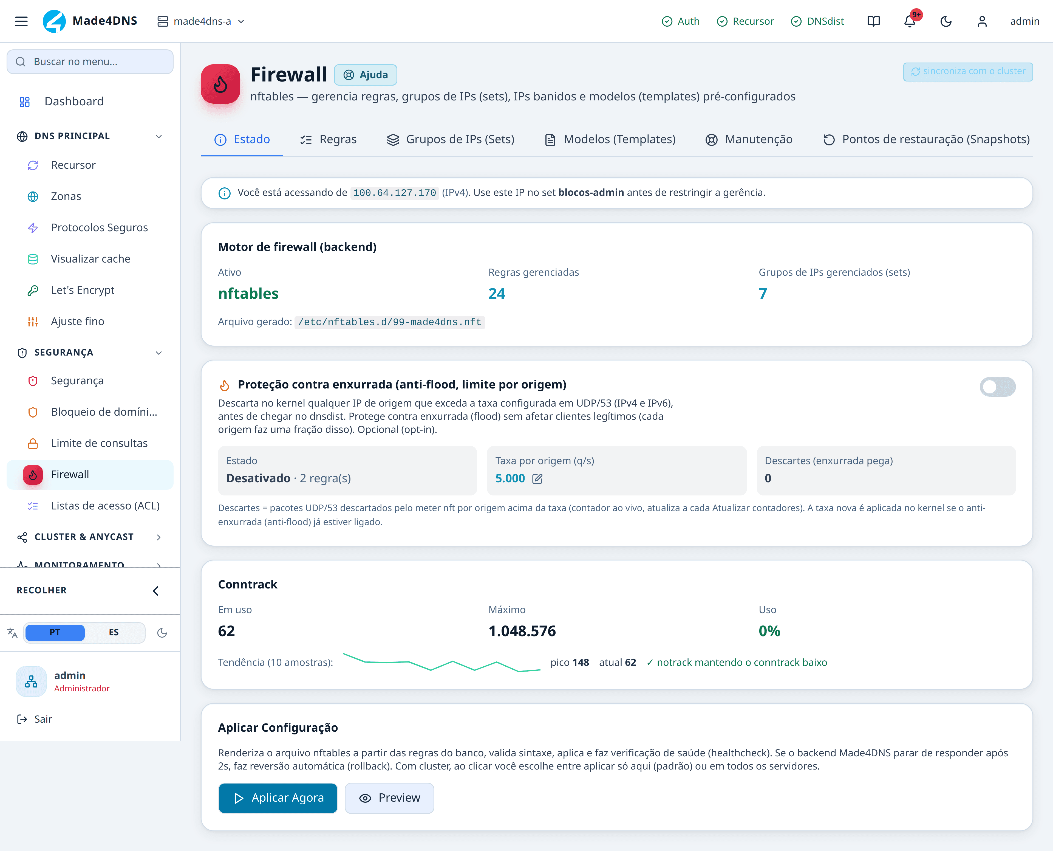Click the Preview button
The height and width of the screenshot is (851, 1053).
[x=390, y=798]
